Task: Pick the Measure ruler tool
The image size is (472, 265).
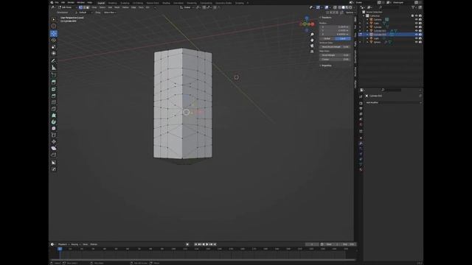Action: tap(54, 68)
